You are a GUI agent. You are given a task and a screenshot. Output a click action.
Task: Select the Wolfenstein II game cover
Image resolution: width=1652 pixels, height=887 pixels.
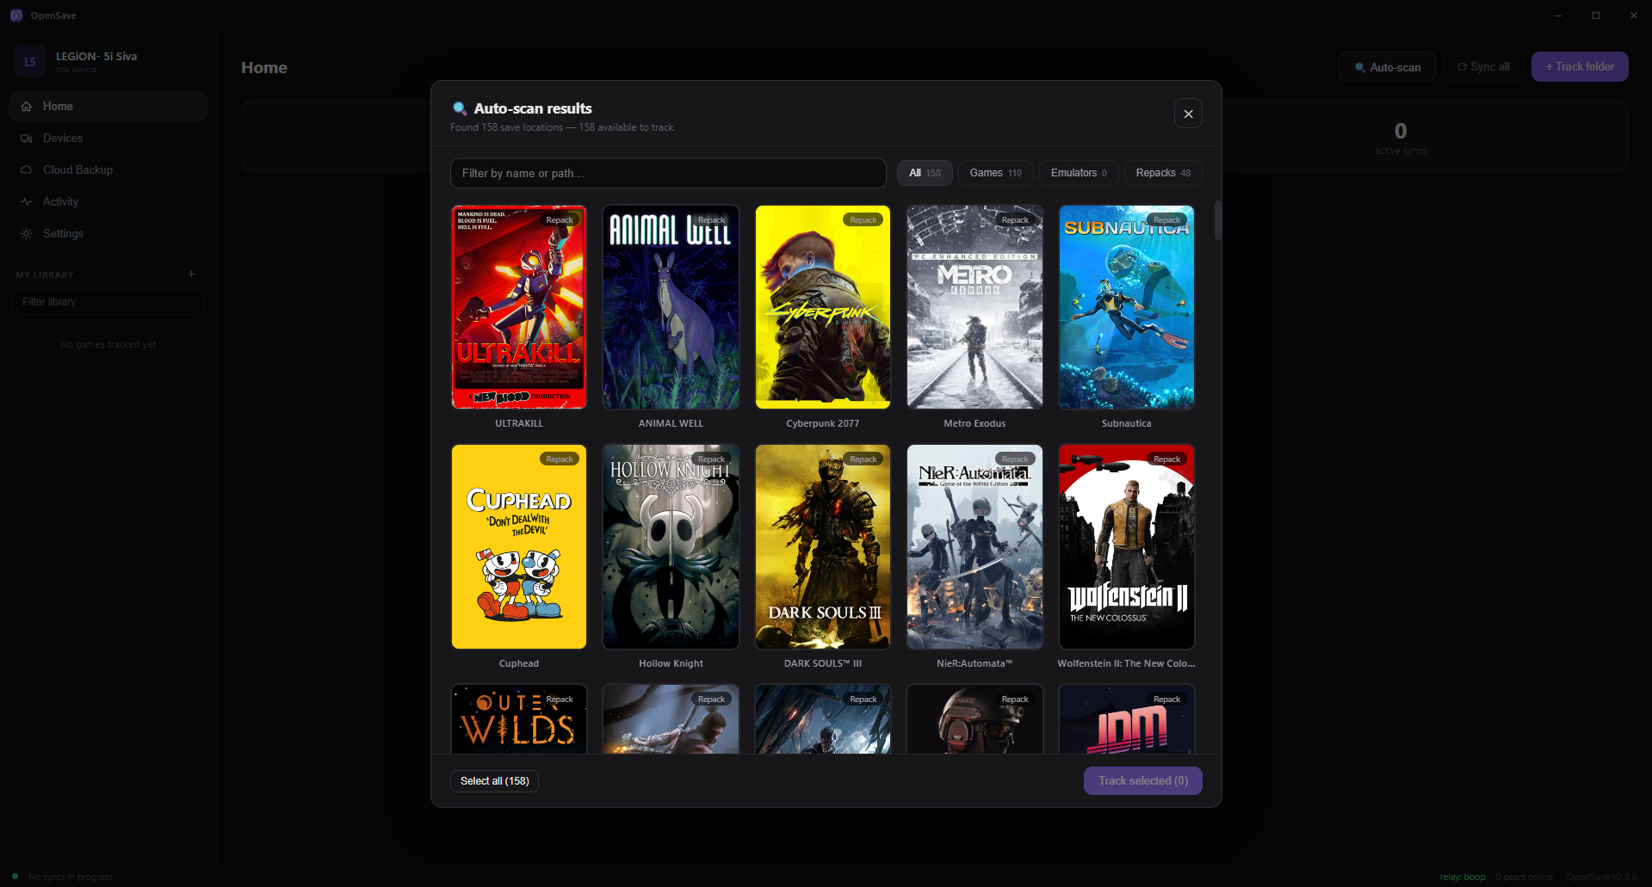coord(1126,546)
